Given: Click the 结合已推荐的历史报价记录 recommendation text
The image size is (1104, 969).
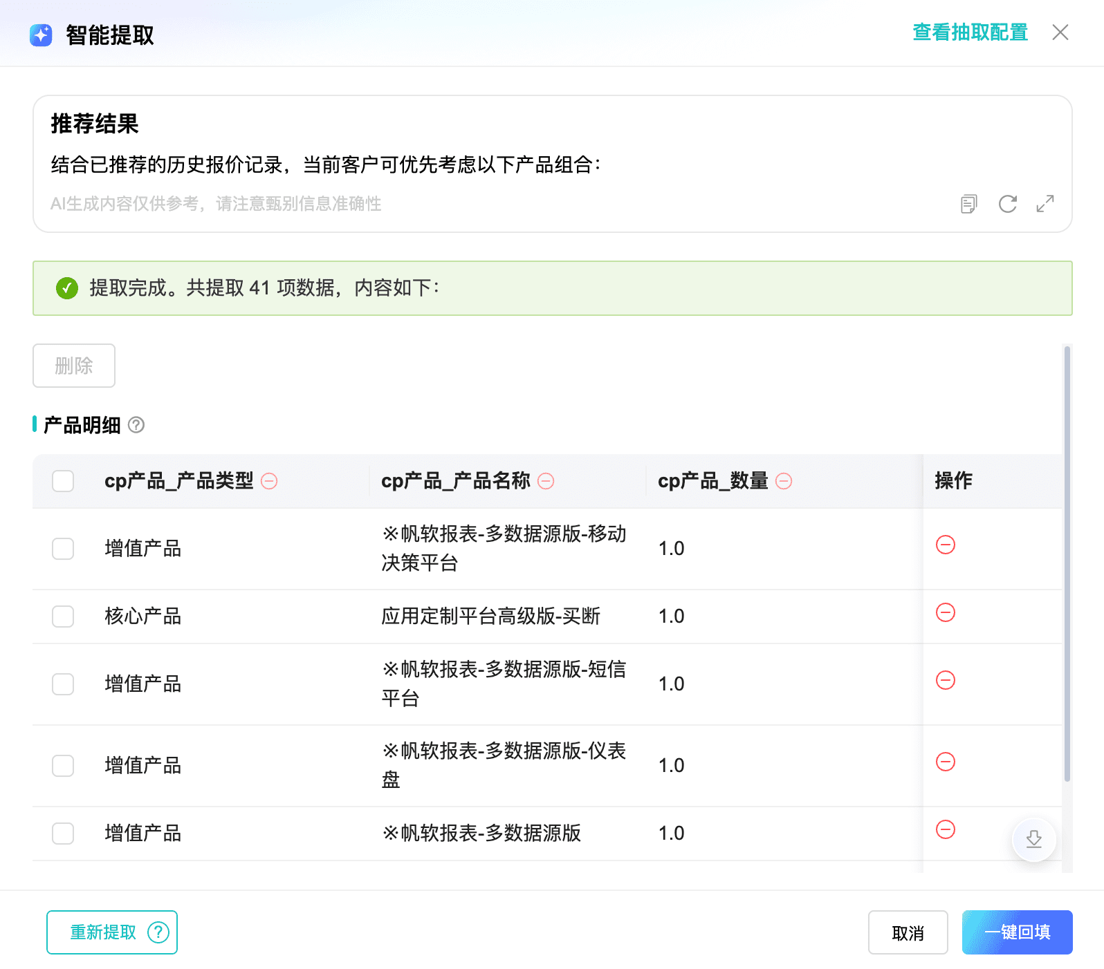Looking at the screenshot, I should [326, 165].
